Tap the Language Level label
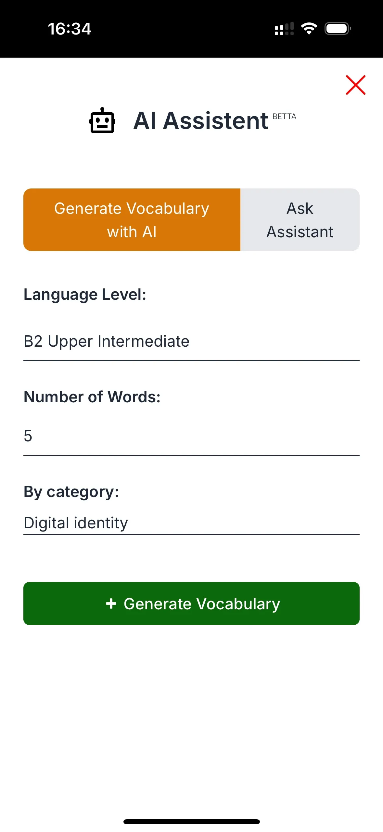Image resolution: width=383 pixels, height=832 pixels. pos(85,295)
